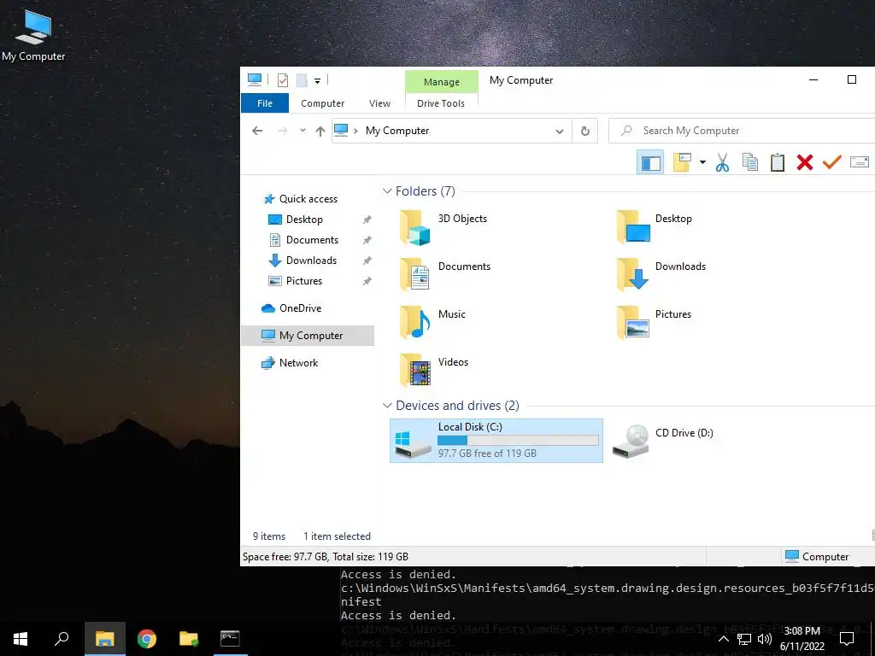Click File Explorer in the taskbar

click(x=104, y=639)
